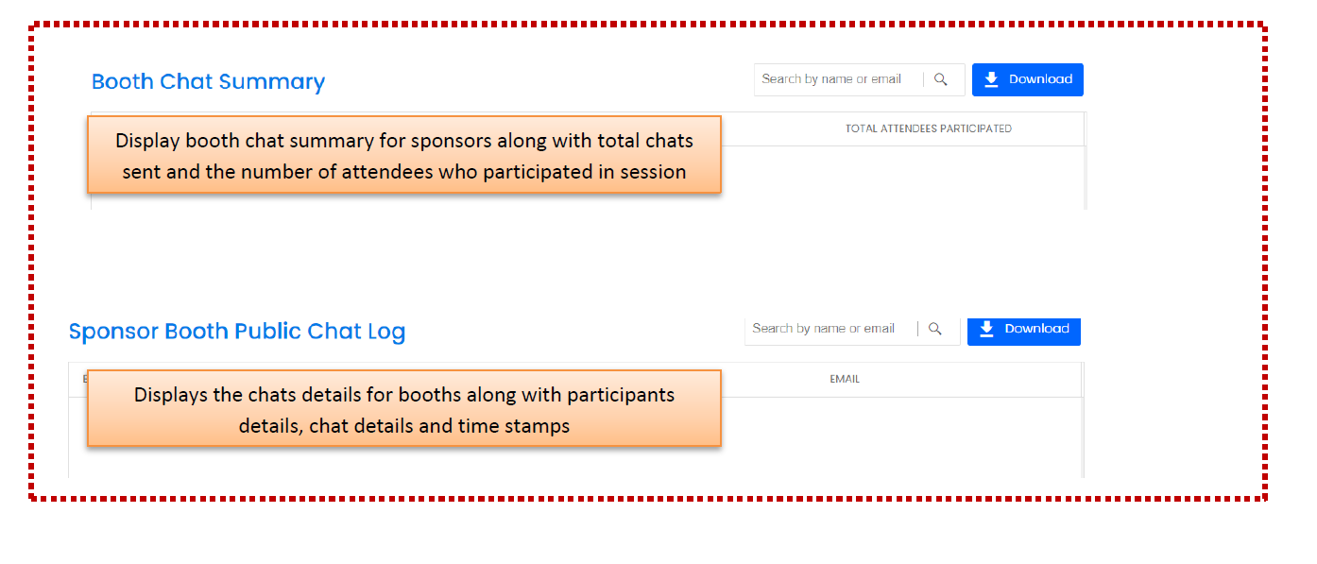Click the Booth Chat Summary heading

(x=208, y=82)
